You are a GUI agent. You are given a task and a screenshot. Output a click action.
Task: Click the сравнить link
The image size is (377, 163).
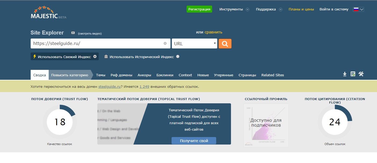[x=214, y=32]
